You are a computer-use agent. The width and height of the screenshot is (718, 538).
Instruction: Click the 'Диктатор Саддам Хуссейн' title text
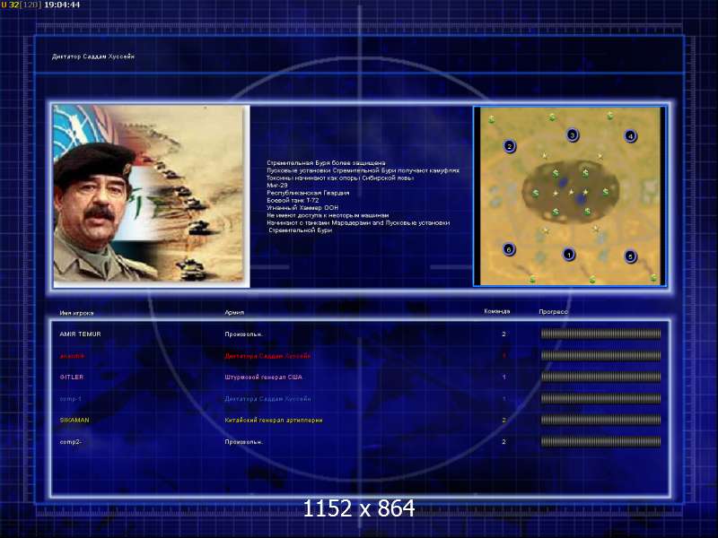point(93,56)
